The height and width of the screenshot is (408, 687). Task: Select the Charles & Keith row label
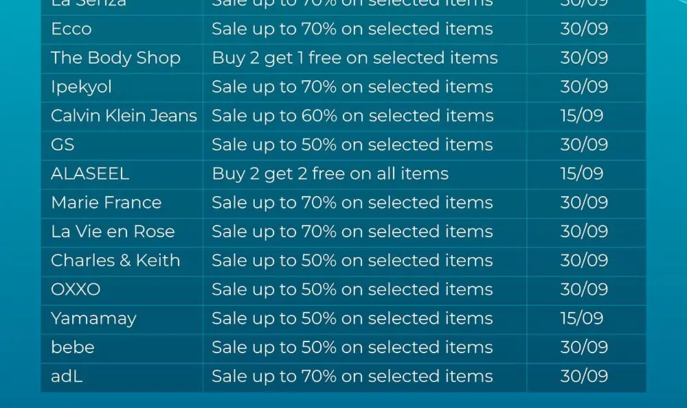coord(115,261)
